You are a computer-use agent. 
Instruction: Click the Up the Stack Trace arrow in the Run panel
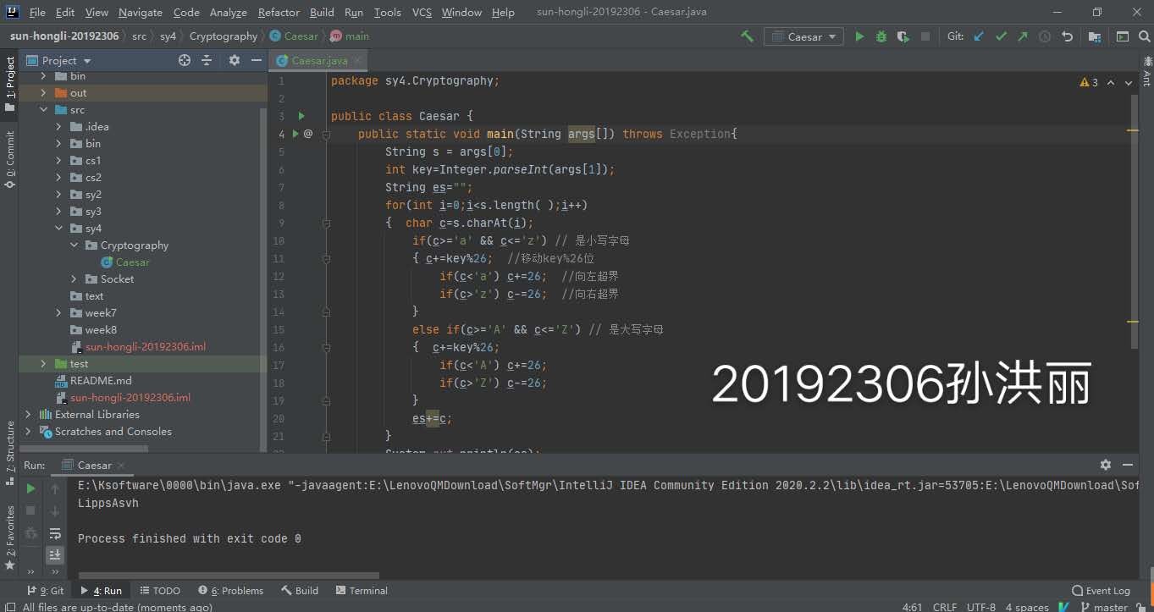(x=55, y=488)
